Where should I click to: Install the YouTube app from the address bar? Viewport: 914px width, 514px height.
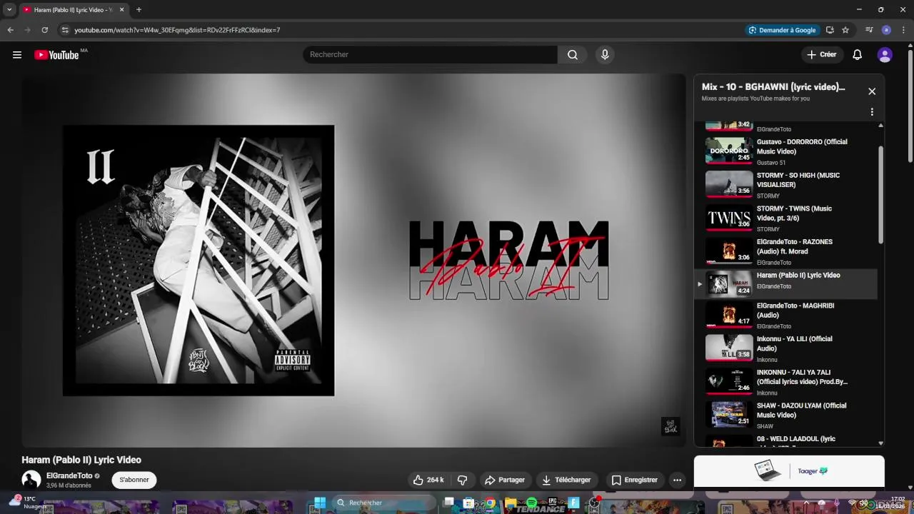pos(830,30)
